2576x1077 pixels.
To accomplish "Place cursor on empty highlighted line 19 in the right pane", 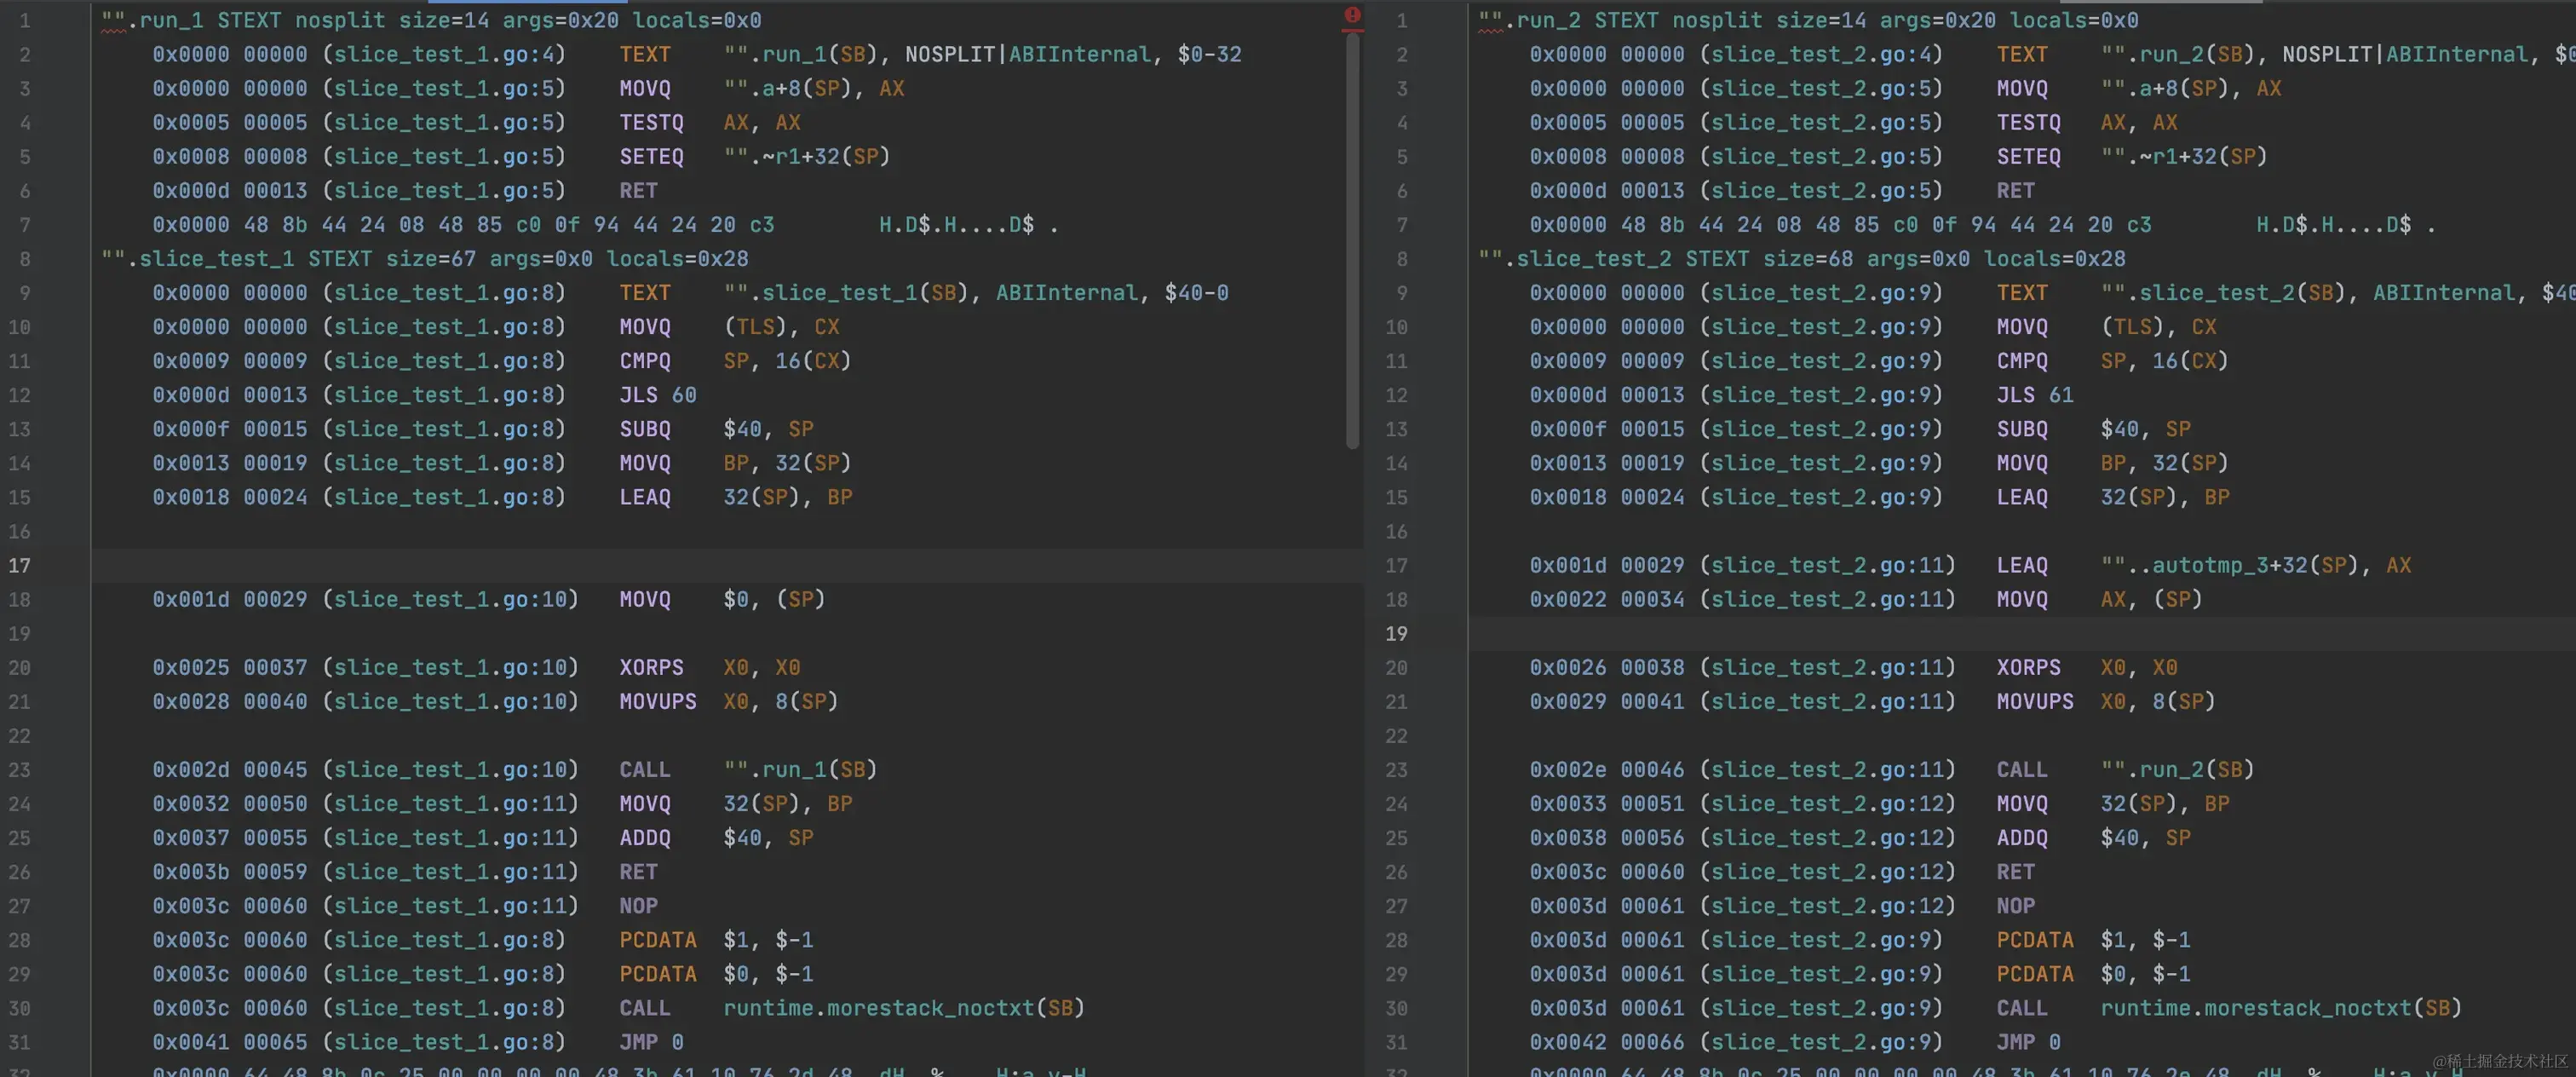I will [x=2000, y=633].
